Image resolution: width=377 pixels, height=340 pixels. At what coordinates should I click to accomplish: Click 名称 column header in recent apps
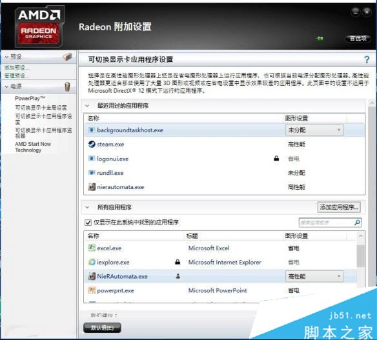click(94, 118)
